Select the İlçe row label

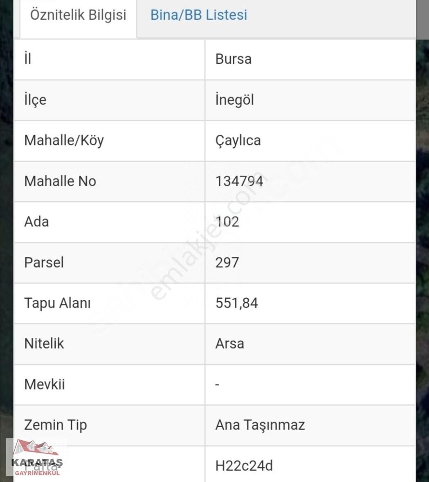click(x=35, y=100)
